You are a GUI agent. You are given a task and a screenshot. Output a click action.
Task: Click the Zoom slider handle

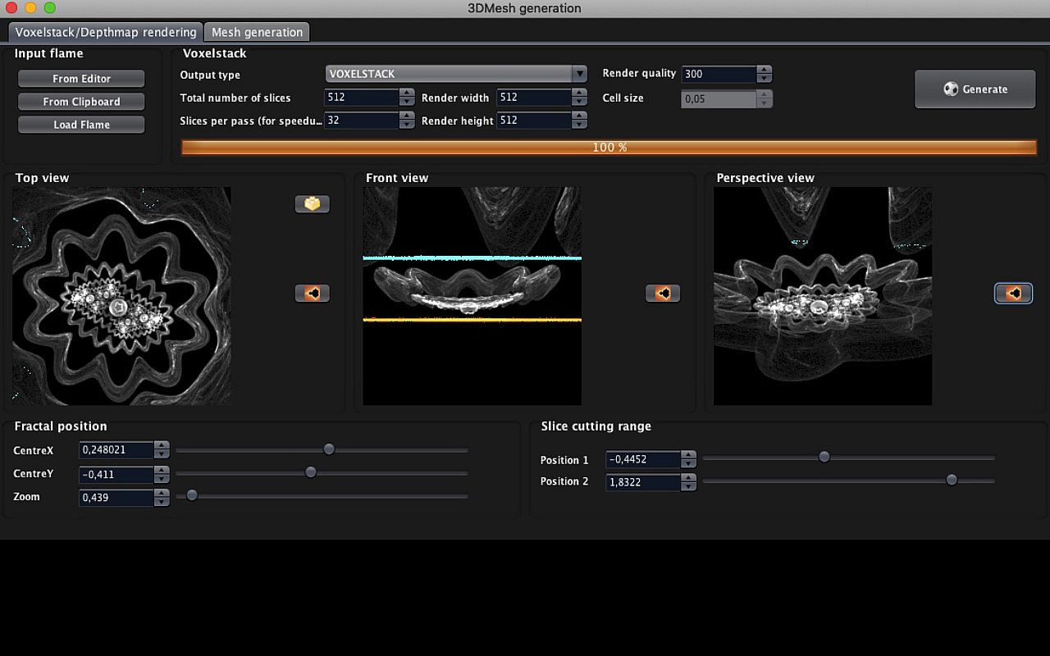click(192, 495)
